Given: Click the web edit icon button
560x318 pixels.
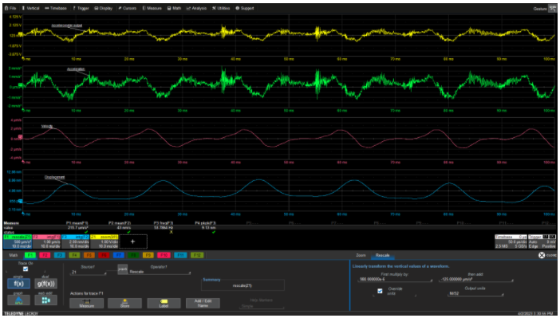Looking at the screenshot, I should coord(45,300).
